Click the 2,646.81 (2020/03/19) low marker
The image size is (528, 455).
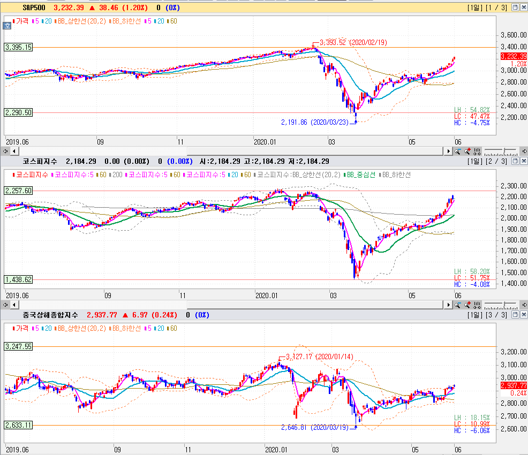point(315,427)
